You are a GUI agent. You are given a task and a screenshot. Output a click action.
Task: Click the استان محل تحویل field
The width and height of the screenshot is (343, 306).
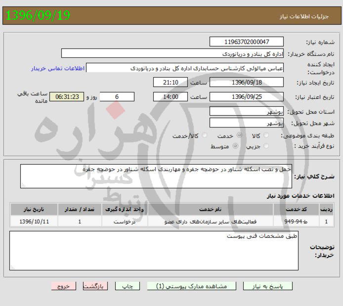[x=247, y=111]
